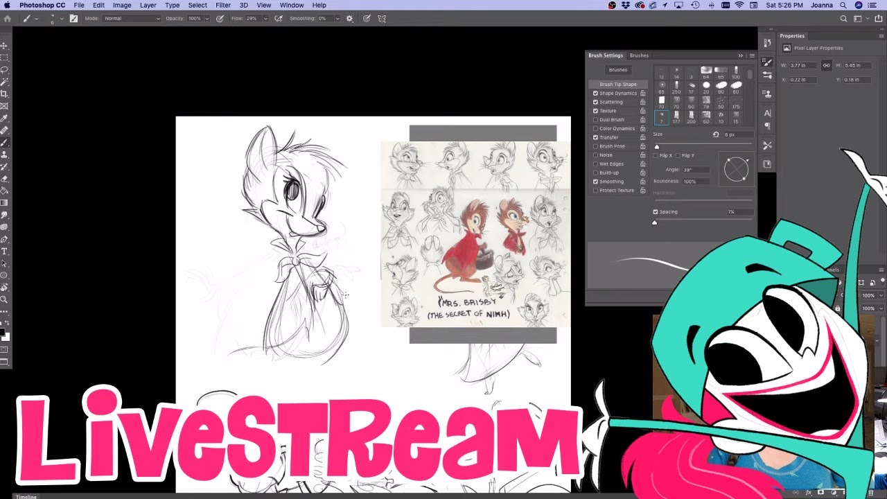Toggle pressure for size target icon
This screenshot has width=887, height=499.
(367, 19)
